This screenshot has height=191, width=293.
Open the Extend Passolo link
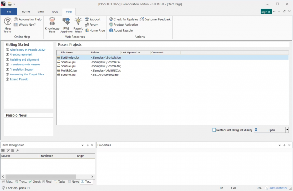tap(19, 79)
